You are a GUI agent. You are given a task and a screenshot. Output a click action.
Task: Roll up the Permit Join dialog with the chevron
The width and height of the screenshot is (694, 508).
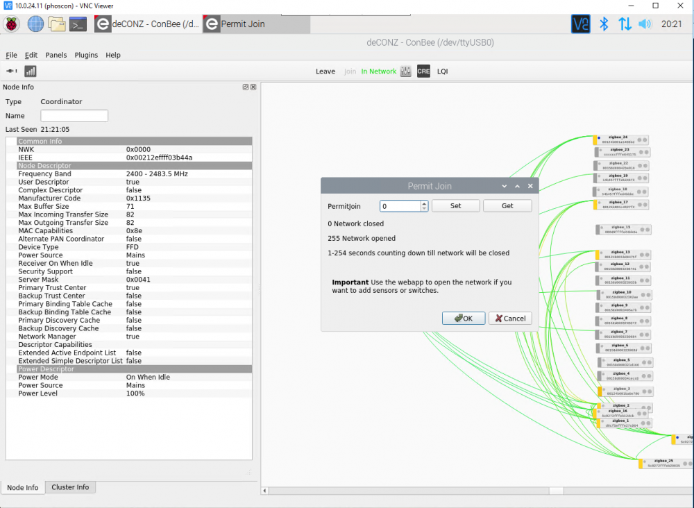point(517,187)
